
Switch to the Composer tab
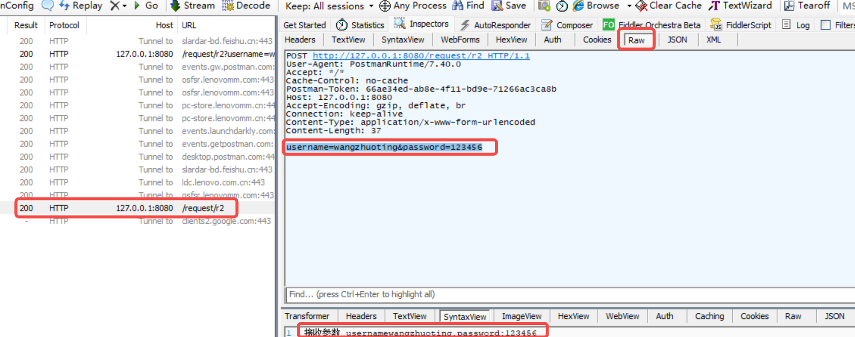pyautogui.click(x=567, y=25)
